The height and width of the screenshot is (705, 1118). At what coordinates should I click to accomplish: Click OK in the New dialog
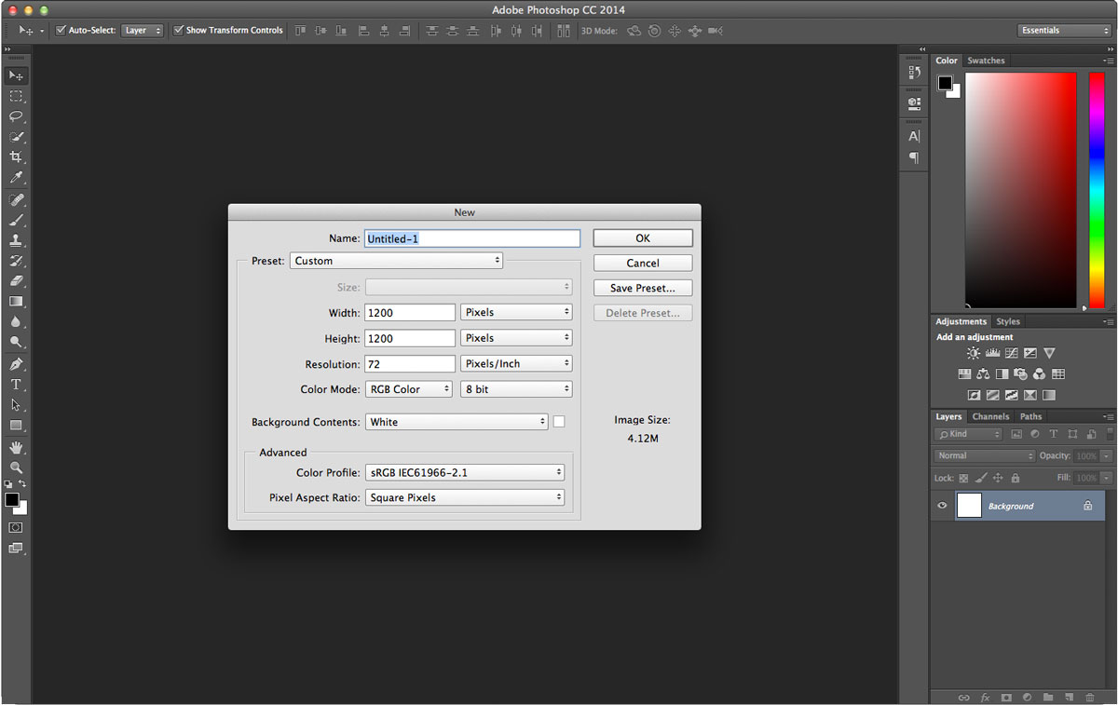(643, 238)
